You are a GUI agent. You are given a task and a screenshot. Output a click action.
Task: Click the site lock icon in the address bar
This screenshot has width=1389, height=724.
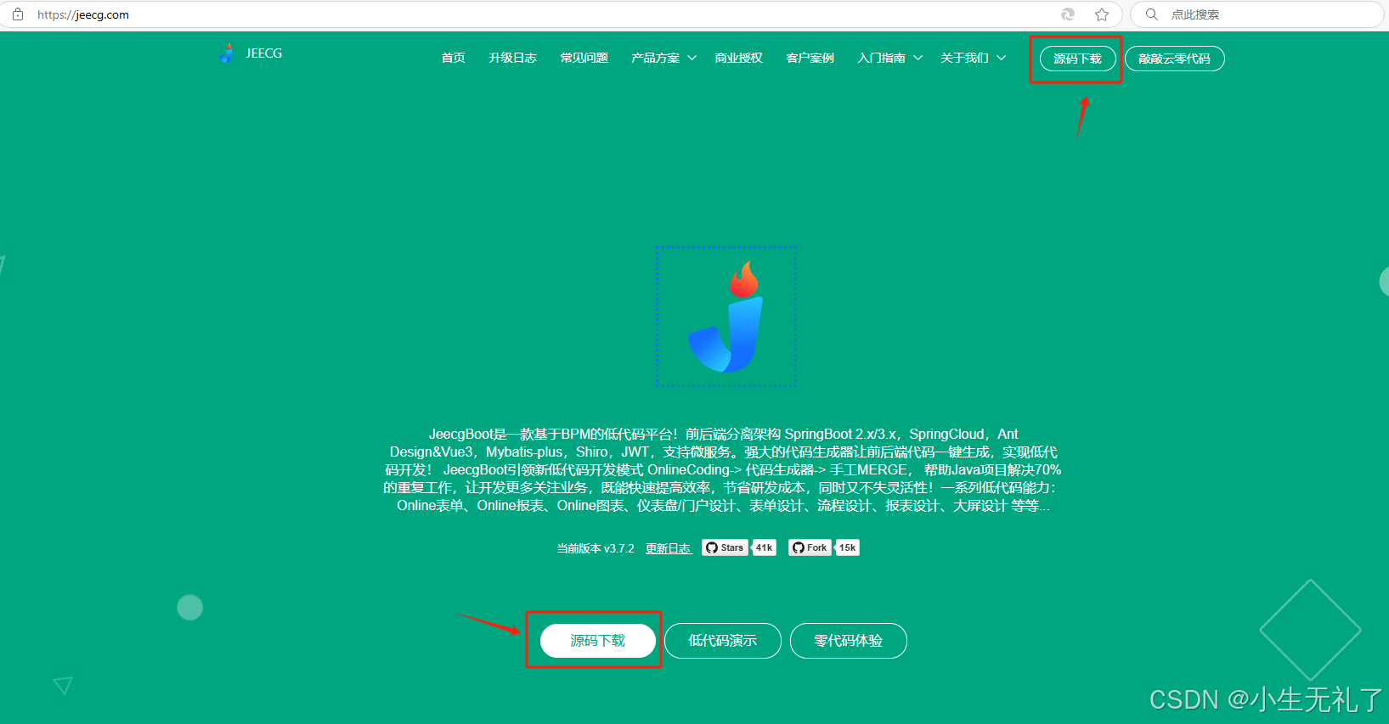coord(18,14)
